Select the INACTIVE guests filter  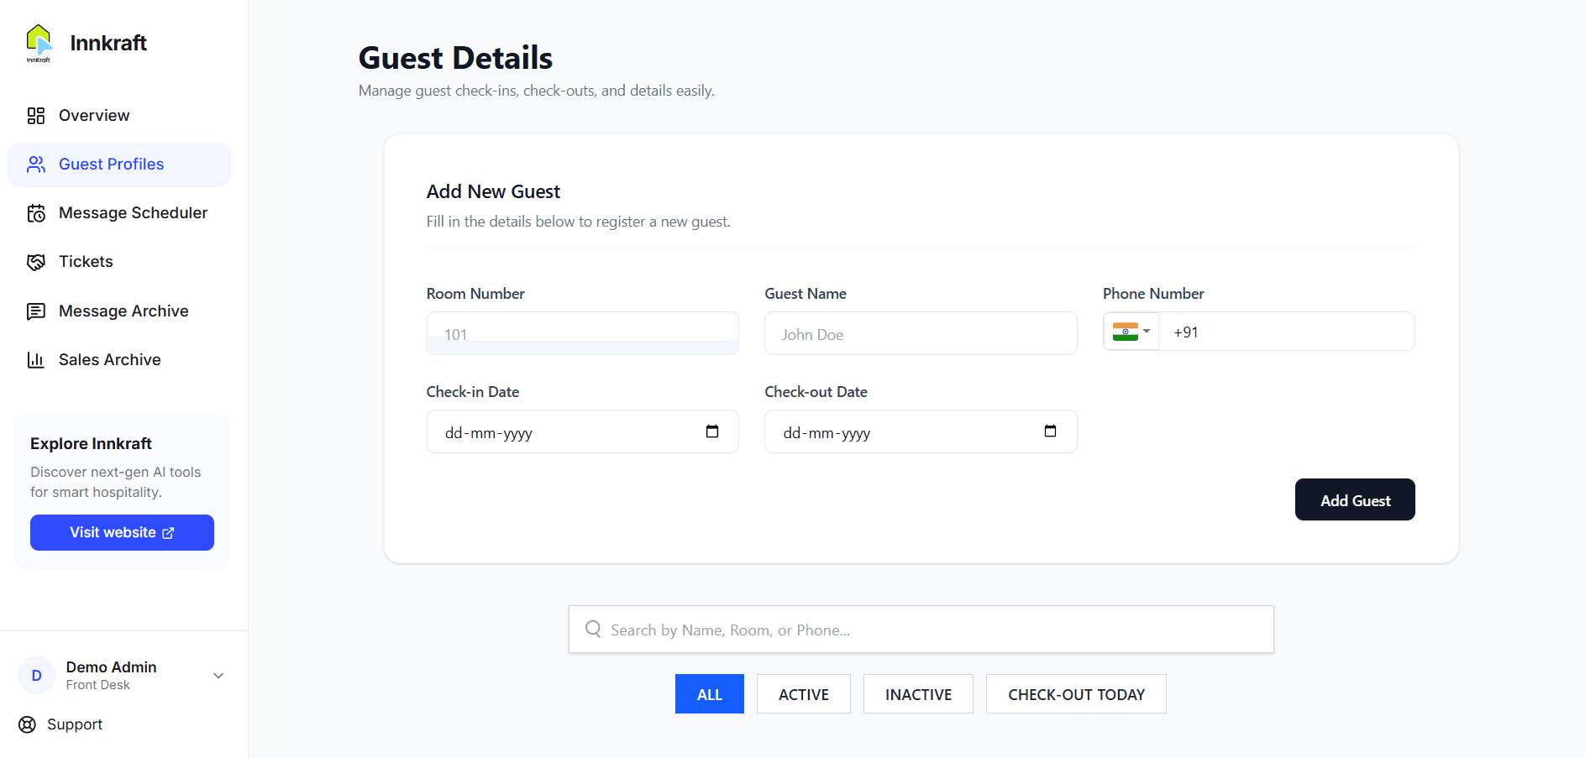click(918, 693)
